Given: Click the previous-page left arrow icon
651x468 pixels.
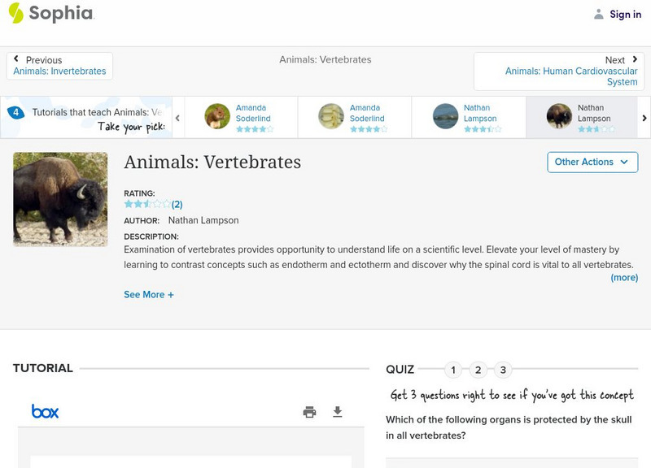Looking at the screenshot, I should tap(16, 59).
